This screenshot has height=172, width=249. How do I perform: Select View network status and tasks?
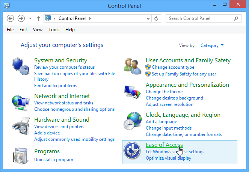click(x=64, y=103)
